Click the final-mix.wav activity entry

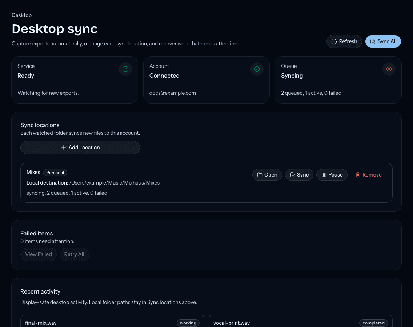pyautogui.click(x=112, y=321)
